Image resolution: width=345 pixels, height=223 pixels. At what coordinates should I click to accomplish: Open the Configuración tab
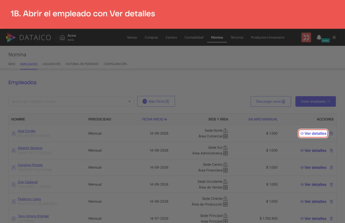point(115,64)
